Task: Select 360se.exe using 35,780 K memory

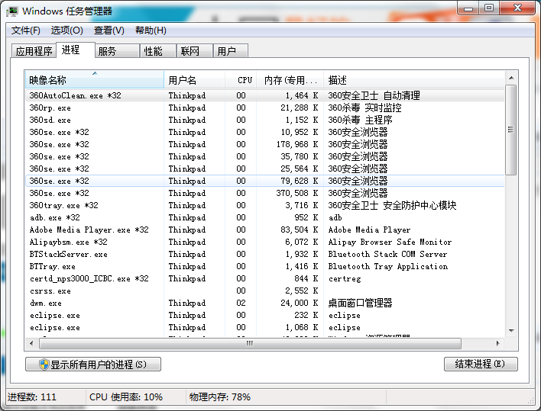Action: [265, 156]
